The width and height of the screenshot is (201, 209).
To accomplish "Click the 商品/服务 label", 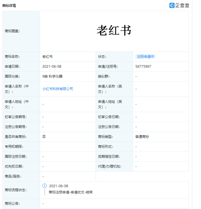I will [x=13, y=176].
